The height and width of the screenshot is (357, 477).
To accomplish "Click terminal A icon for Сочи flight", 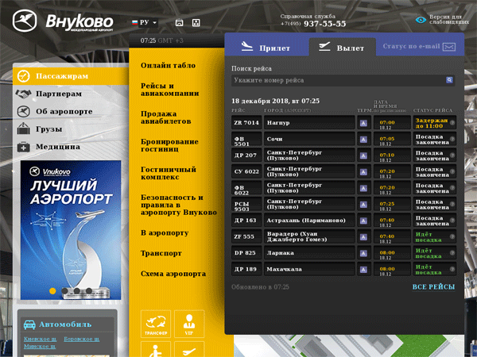I will click(363, 140).
